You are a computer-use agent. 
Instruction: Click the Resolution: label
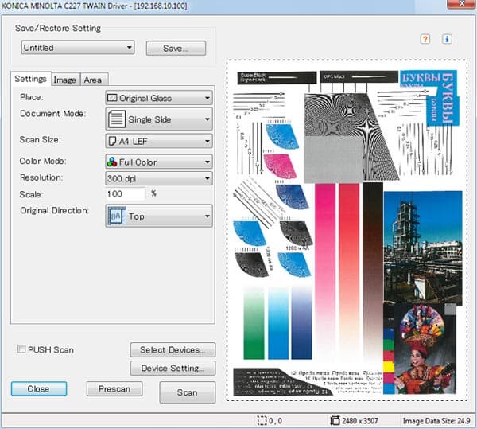click(41, 177)
